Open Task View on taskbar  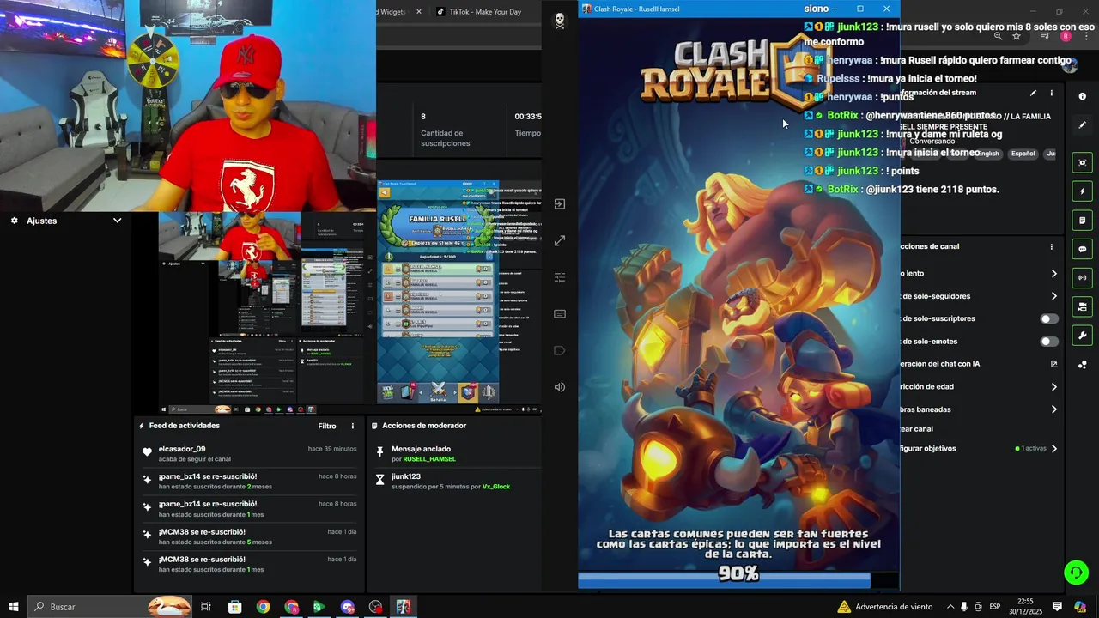point(206,607)
